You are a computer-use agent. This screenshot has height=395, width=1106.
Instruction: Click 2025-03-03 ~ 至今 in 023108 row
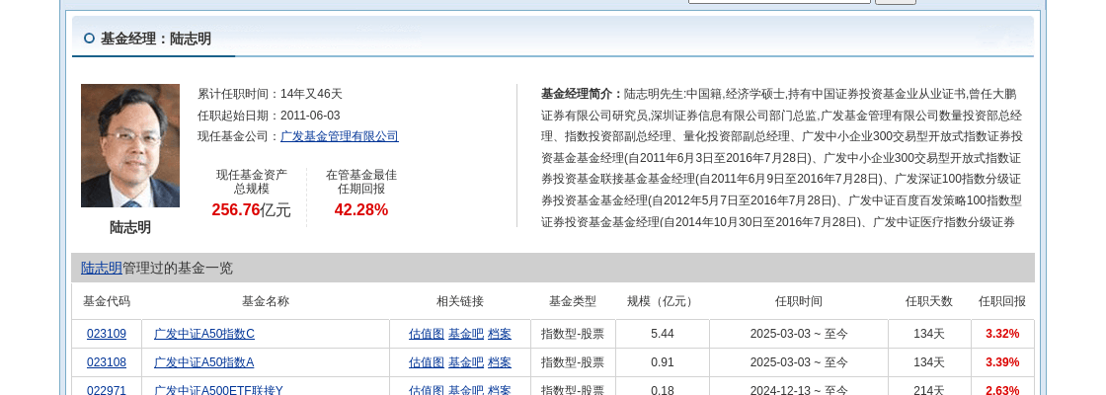click(x=799, y=362)
